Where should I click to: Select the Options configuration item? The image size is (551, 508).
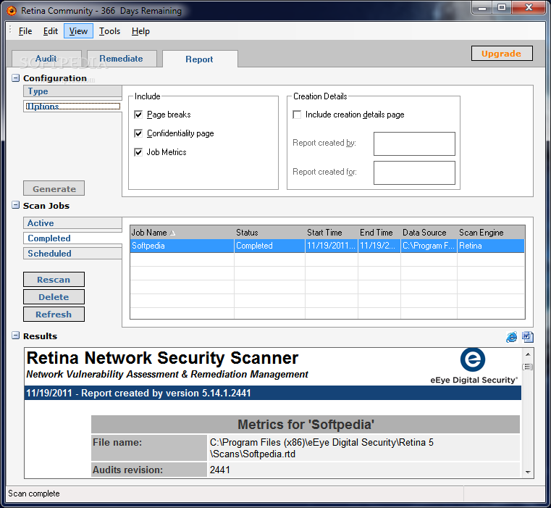(72, 107)
